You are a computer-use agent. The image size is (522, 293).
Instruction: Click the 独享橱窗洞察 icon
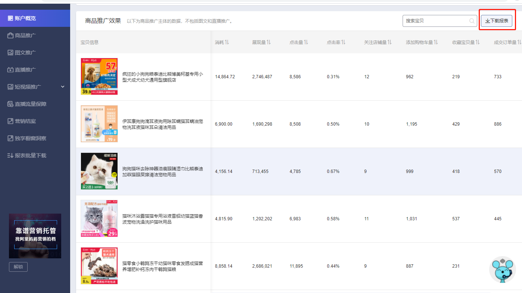point(10,138)
